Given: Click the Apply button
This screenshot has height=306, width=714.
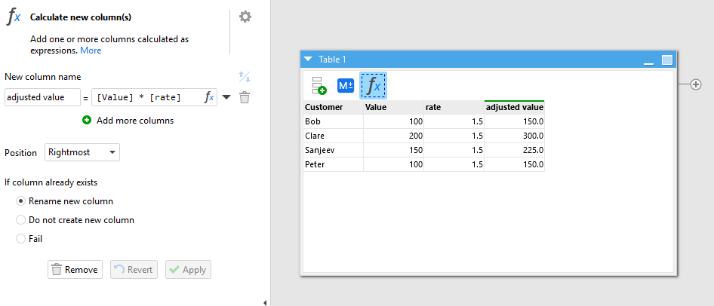Looking at the screenshot, I should tap(188, 270).
